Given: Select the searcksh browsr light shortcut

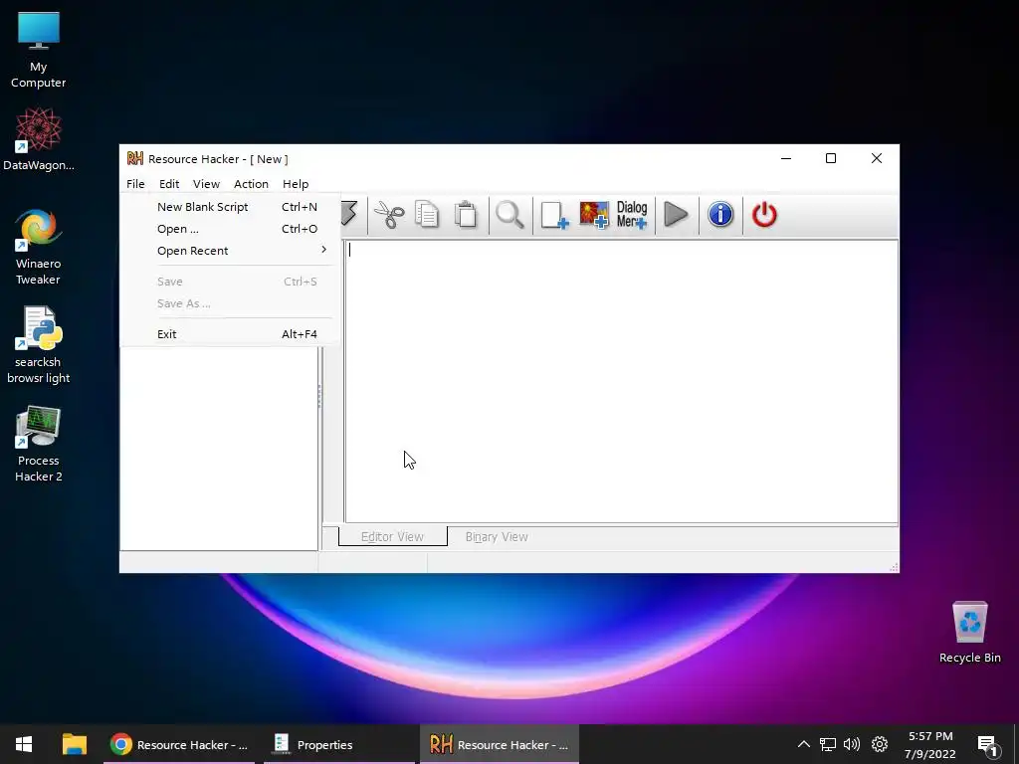Looking at the screenshot, I should click(39, 345).
